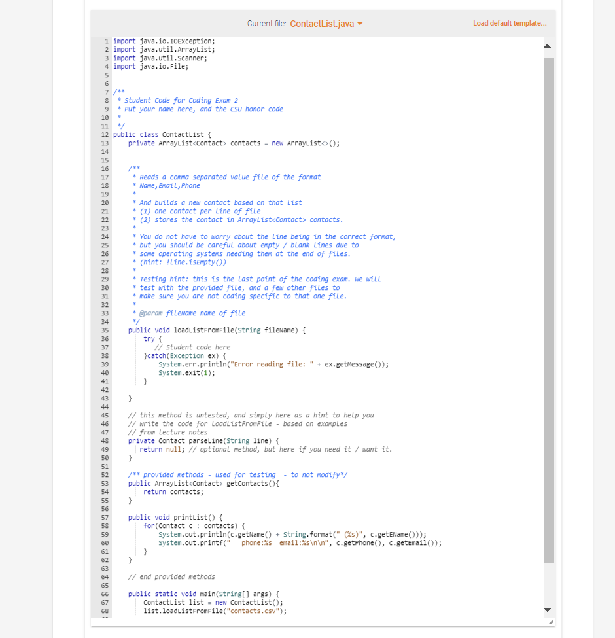Click the Load default template link
Viewport: 615px width, 638px height.
coord(510,22)
